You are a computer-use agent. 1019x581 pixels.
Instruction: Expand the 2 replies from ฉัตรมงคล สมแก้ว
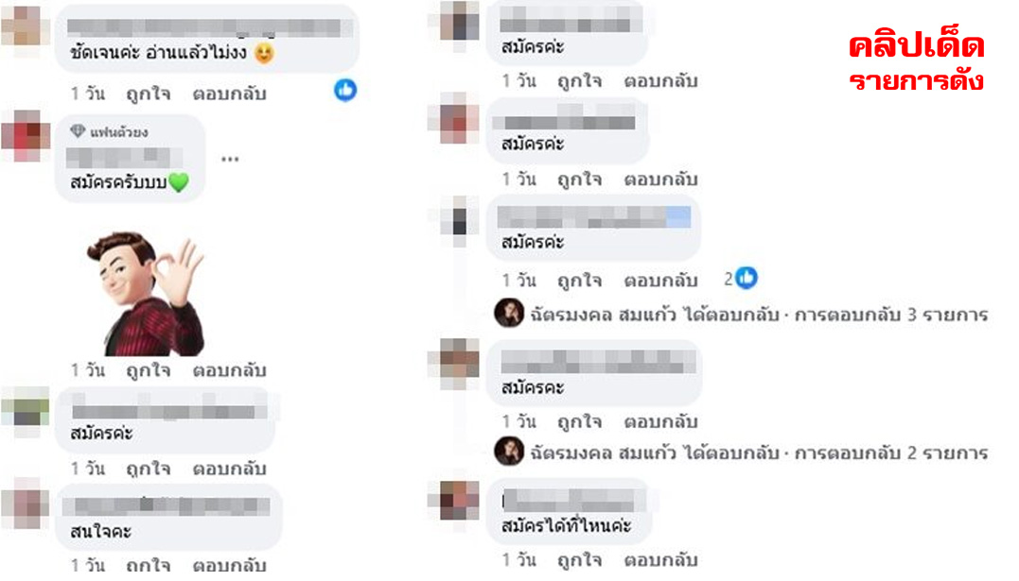tap(759, 453)
